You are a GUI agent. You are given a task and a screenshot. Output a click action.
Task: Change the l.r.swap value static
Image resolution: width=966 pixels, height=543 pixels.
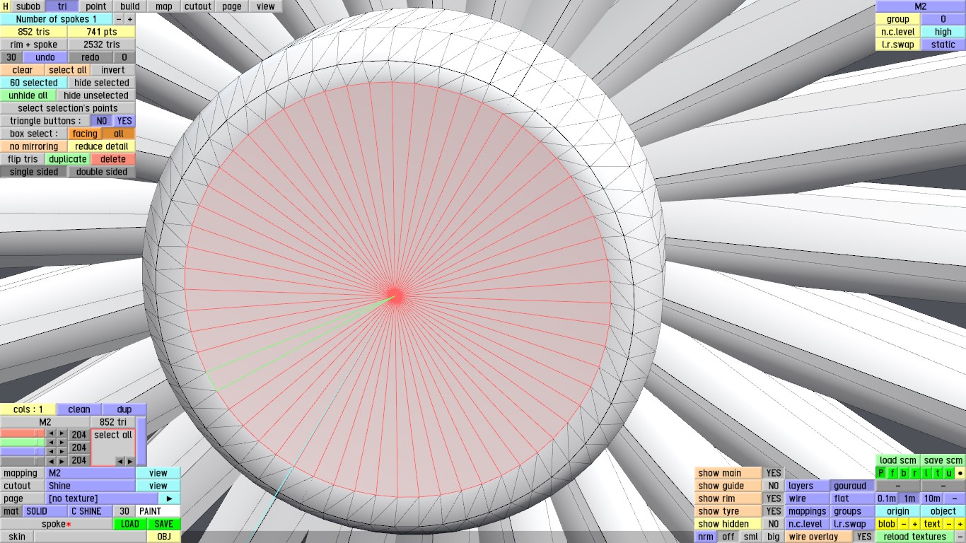point(943,45)
